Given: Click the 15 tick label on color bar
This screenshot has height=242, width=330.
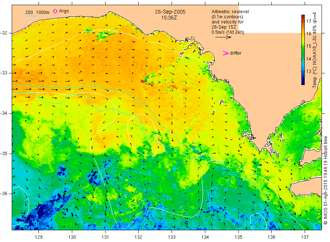Looking at the screenshot, I should (x=308, y=46).
